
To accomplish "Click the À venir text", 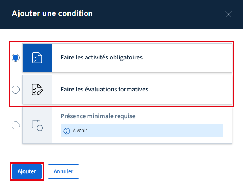I will point(80,131).
